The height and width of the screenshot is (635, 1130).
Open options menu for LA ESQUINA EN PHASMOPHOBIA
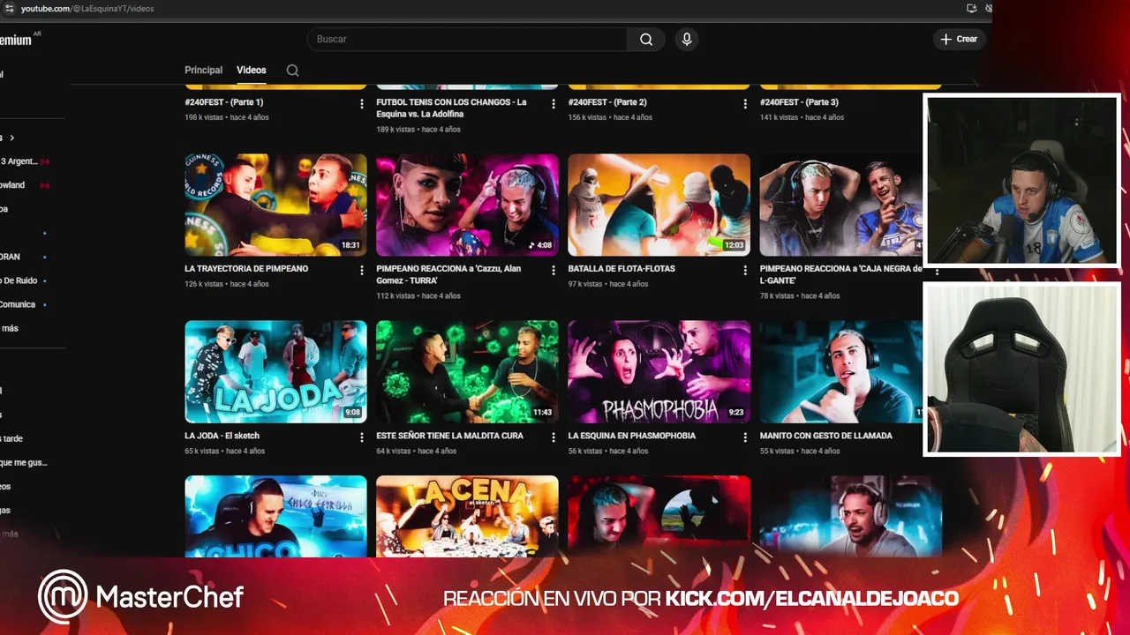(745, 437)
